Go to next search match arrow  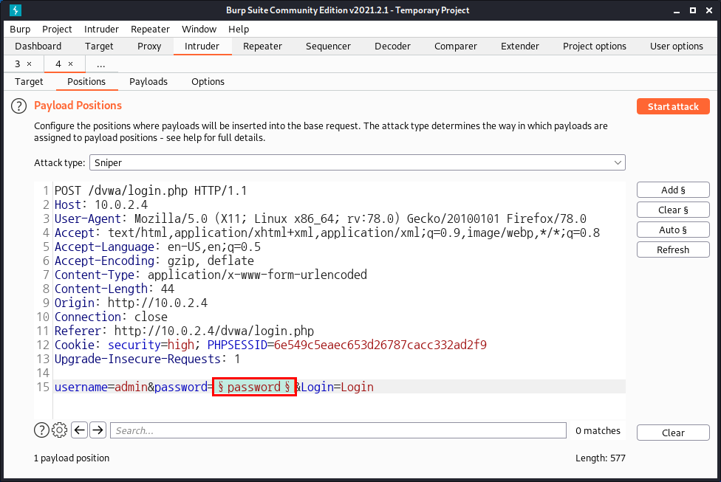[x=98, y=430]
